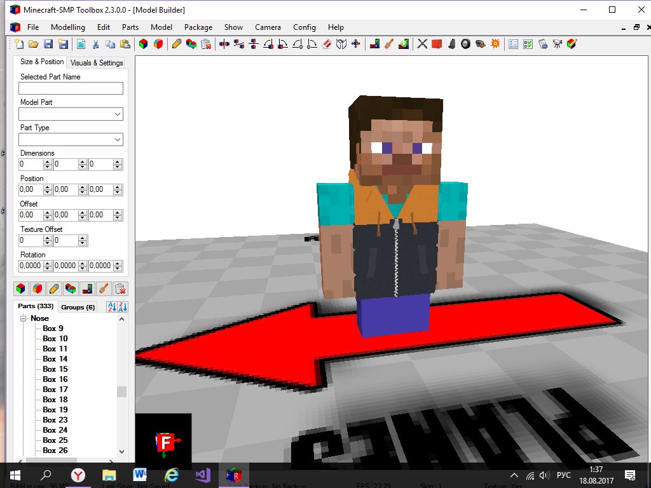651x488 pixels.
Task: Click the black X icon in the toolbar
Action: pos(422,44)
